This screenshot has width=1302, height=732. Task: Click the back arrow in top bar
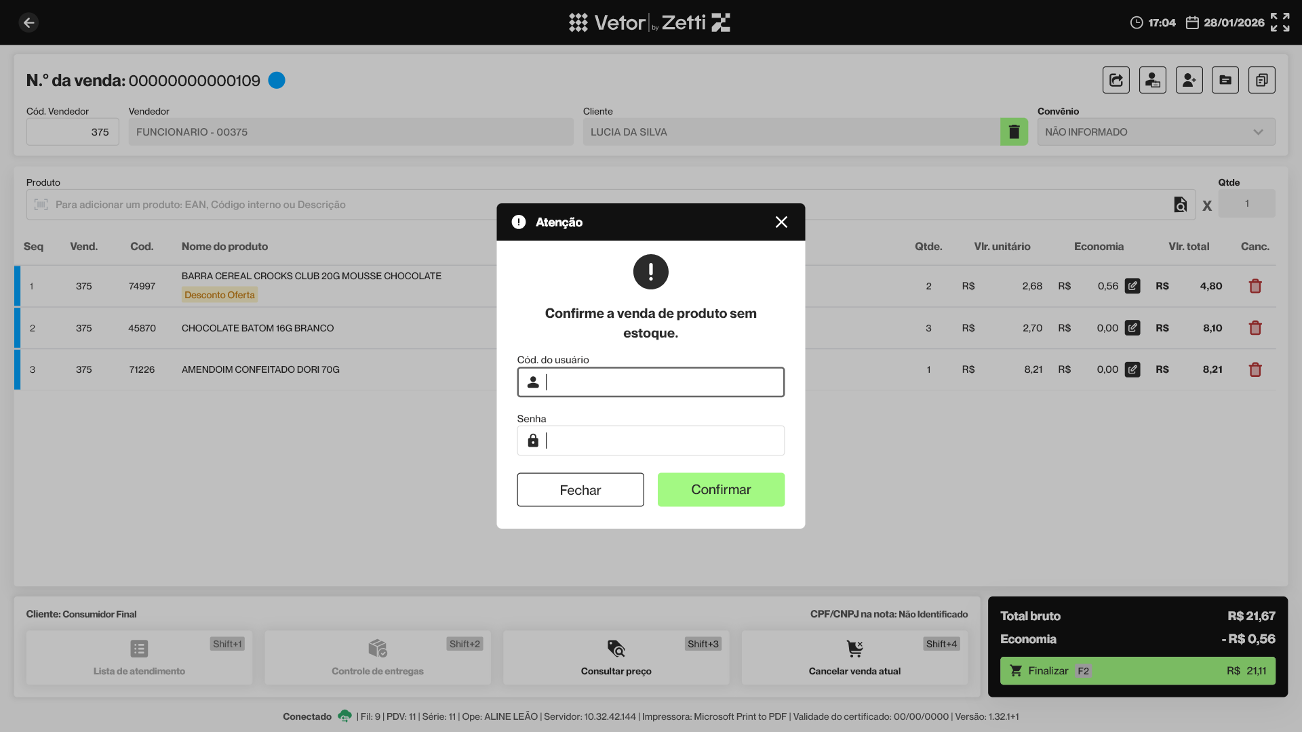(x=28, y=22)
